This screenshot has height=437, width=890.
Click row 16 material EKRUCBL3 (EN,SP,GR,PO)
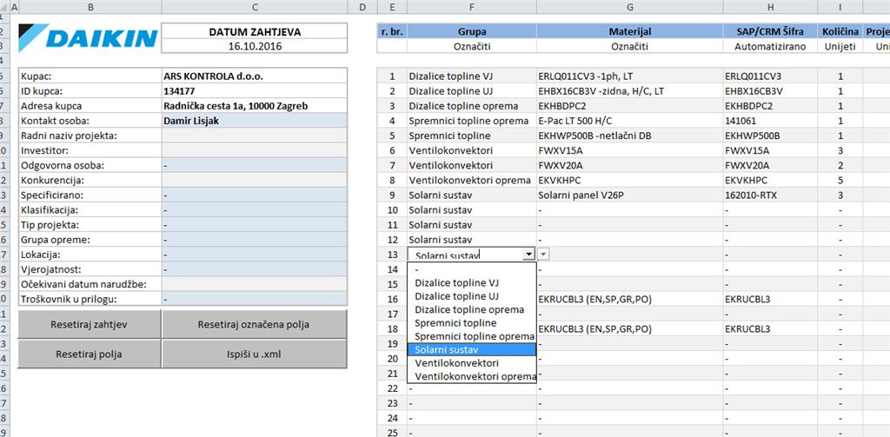point(629,299)
